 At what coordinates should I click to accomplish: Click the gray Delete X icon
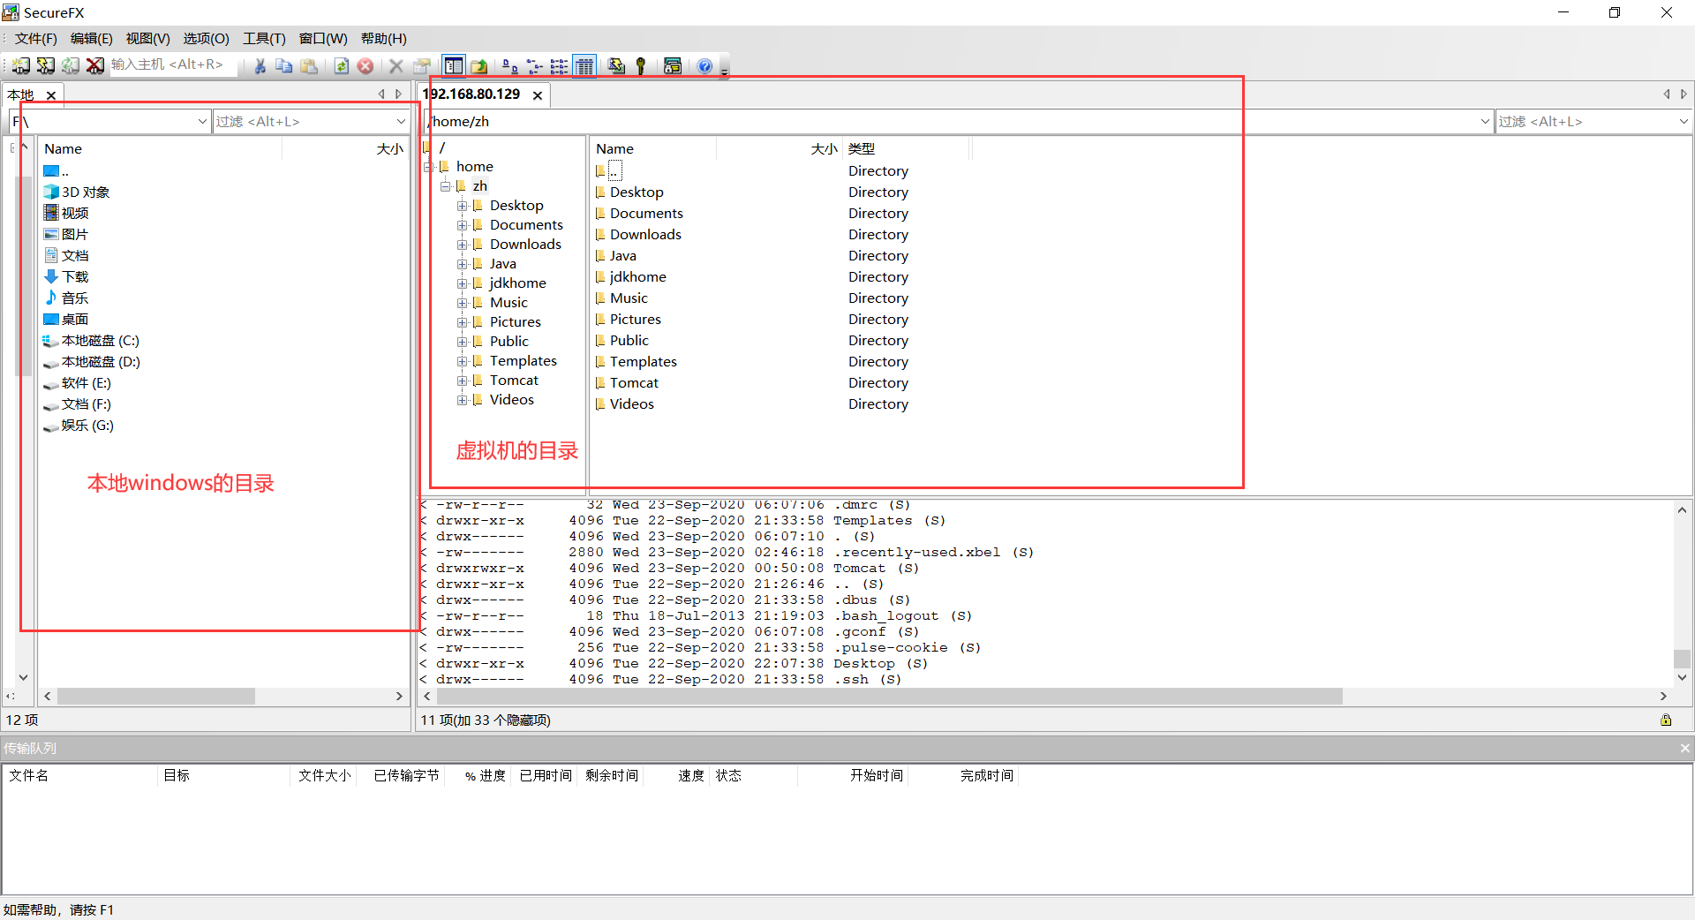[x=396, y=65]
